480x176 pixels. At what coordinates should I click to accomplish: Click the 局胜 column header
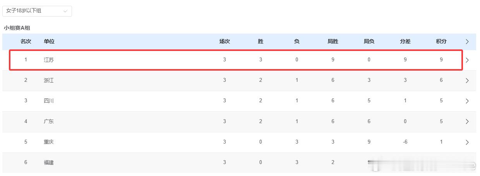tap(333, 41)
